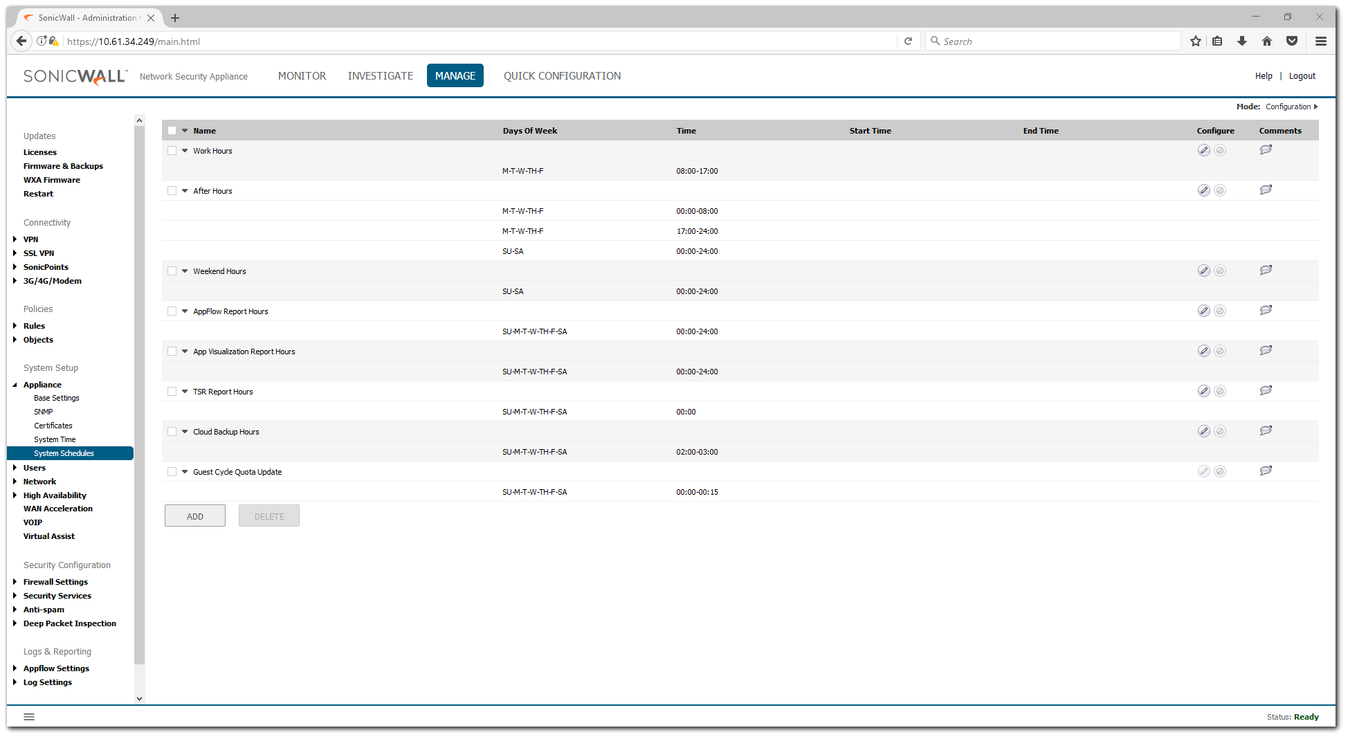Screen dimensions: 1348x739
Task: Expand the VPN section in sidebar
Action: tap(15, 239)
